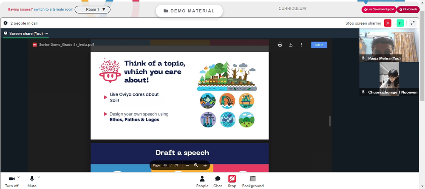
Task: Stop screen sharing with red X button
Action: pyautogui.click(x=388, y=23)
